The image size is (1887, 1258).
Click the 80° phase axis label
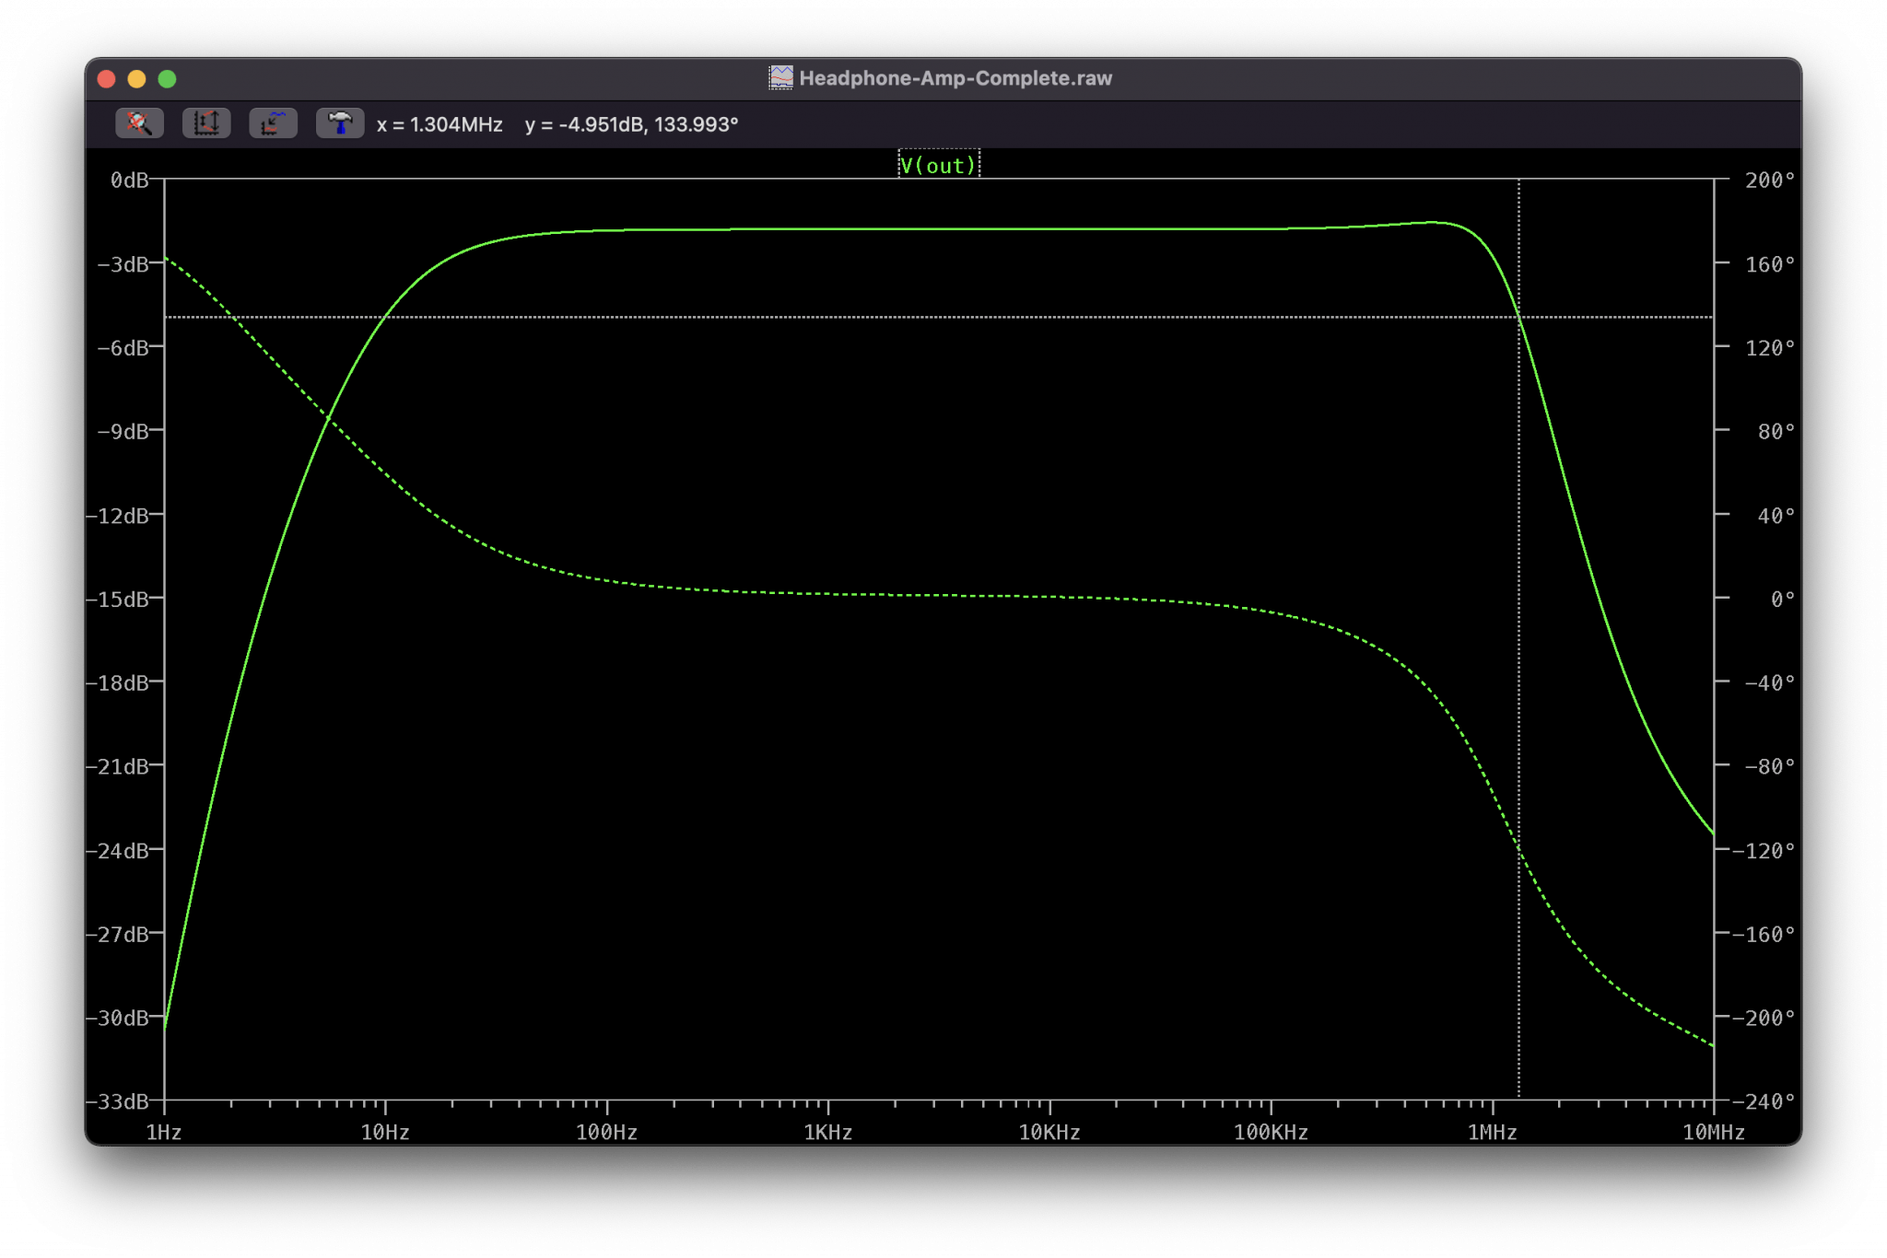coord(1776,432)
